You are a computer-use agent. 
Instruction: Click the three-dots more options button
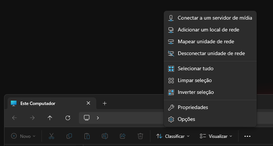(247, 136)
